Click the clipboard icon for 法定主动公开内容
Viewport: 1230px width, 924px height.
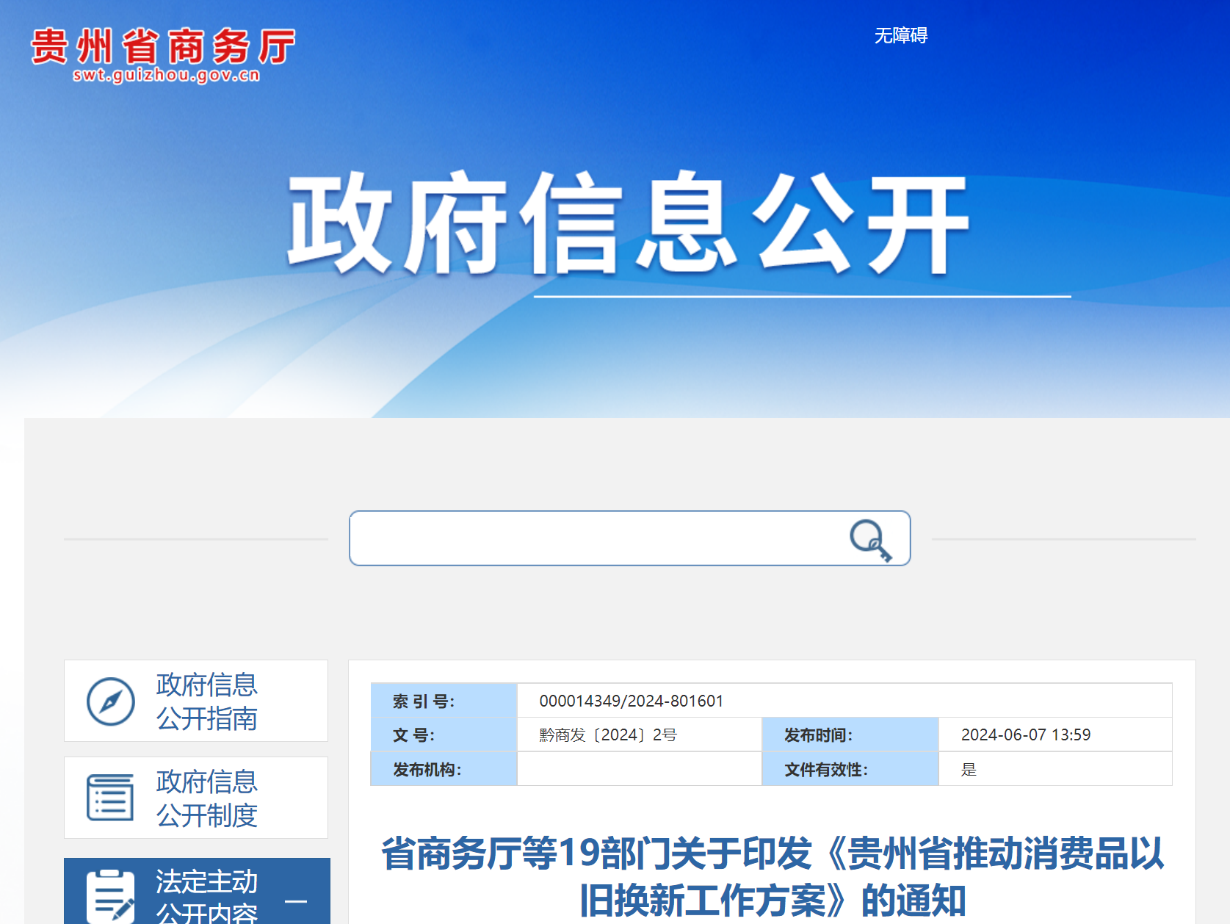110,896
